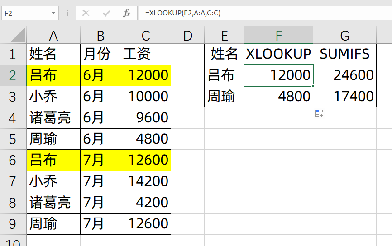Select column F header
The image size is (392, 246).
tap(278, 35)
